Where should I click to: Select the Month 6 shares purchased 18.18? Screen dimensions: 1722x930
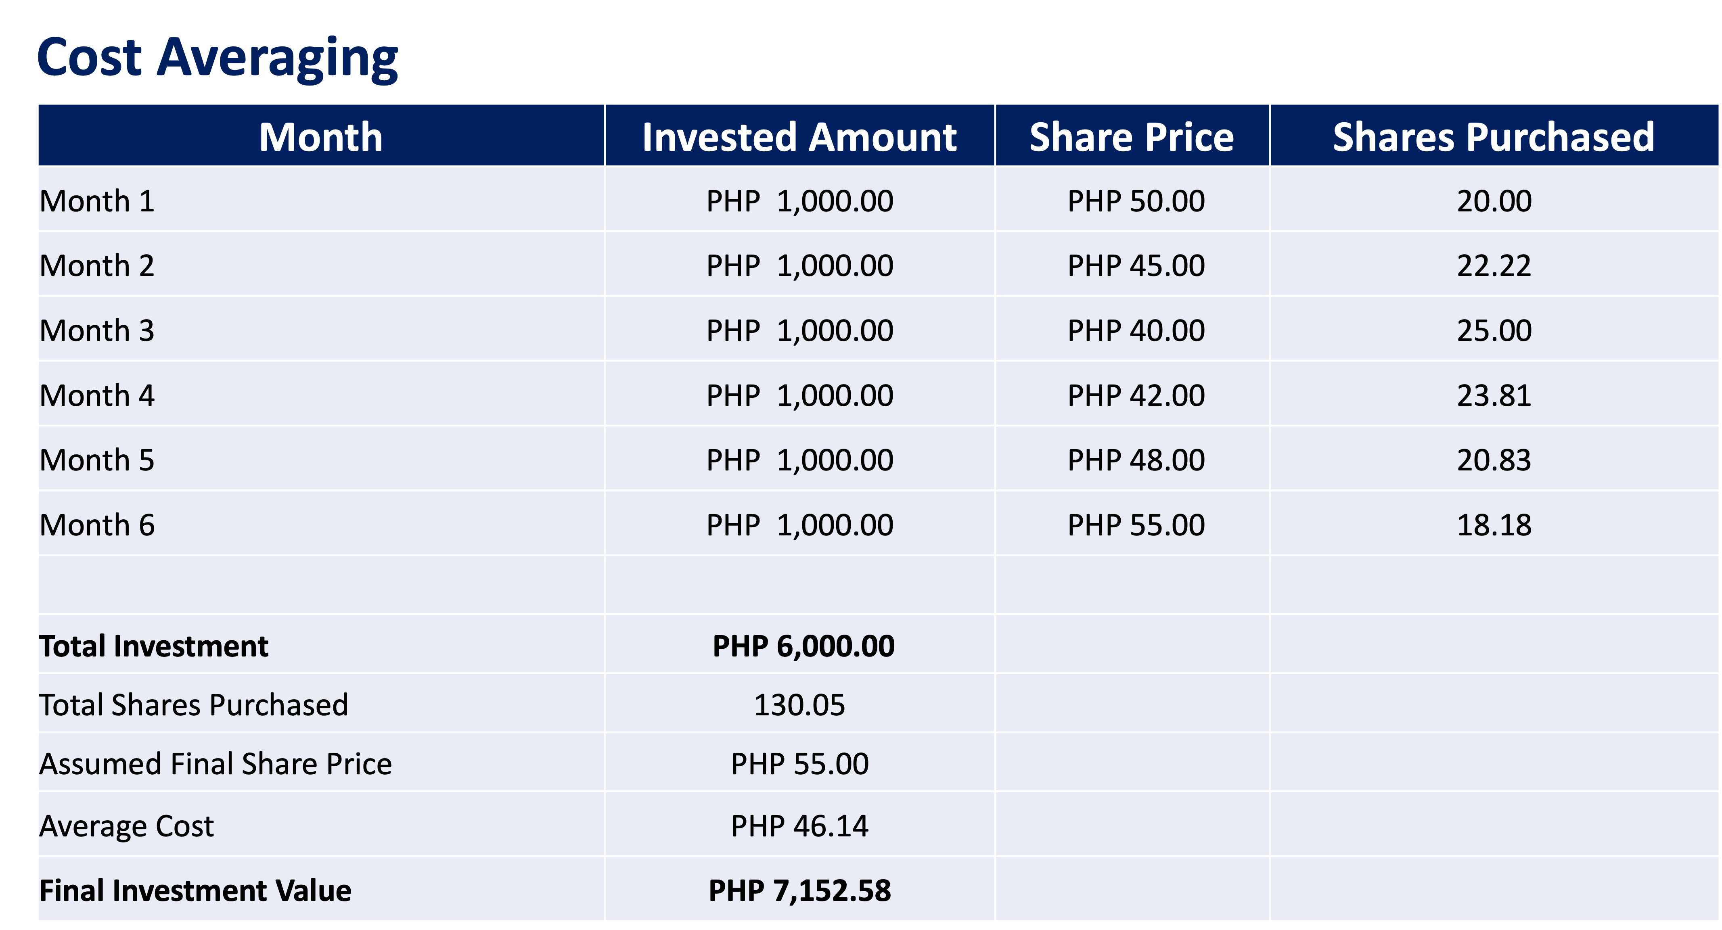coord(1494,525)
